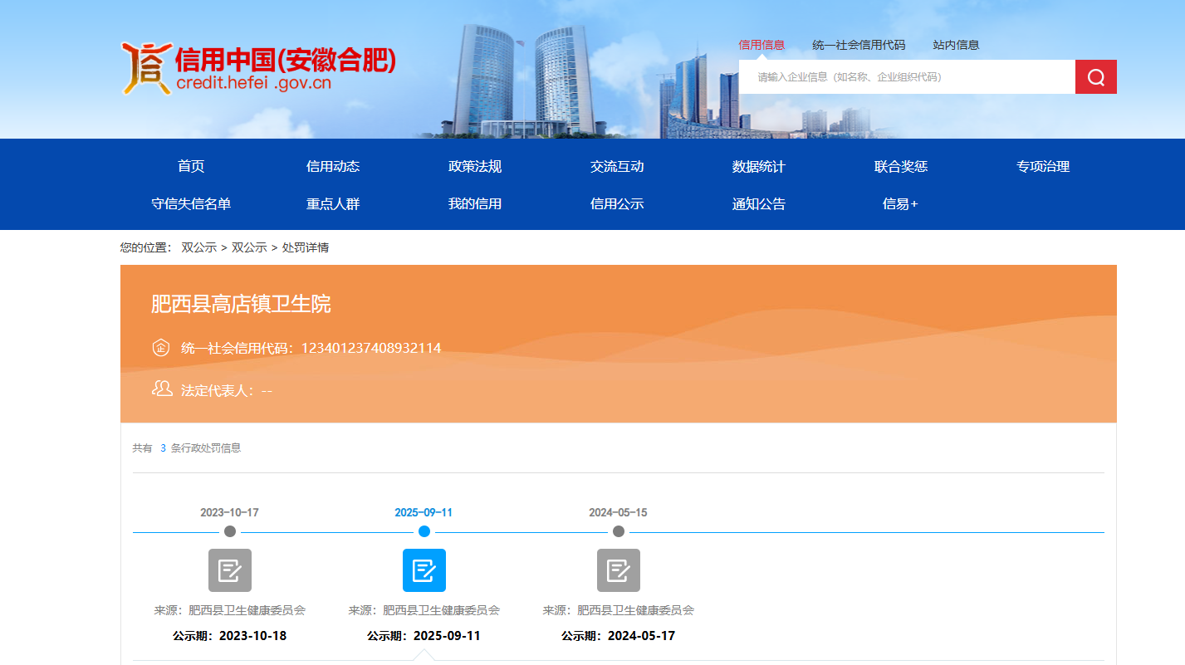Screen dimensions: 1185x665
Task: Open the 首页 menu item
Action: [x=191, y=166]
